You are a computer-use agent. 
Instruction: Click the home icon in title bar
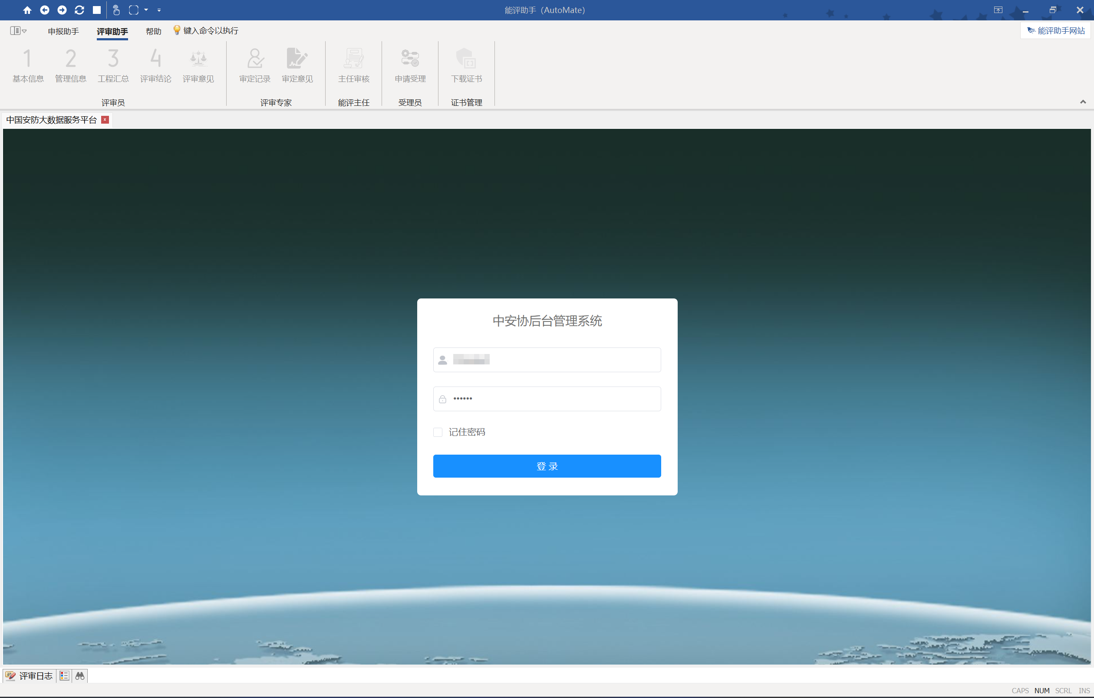click(x=27, y=10)
